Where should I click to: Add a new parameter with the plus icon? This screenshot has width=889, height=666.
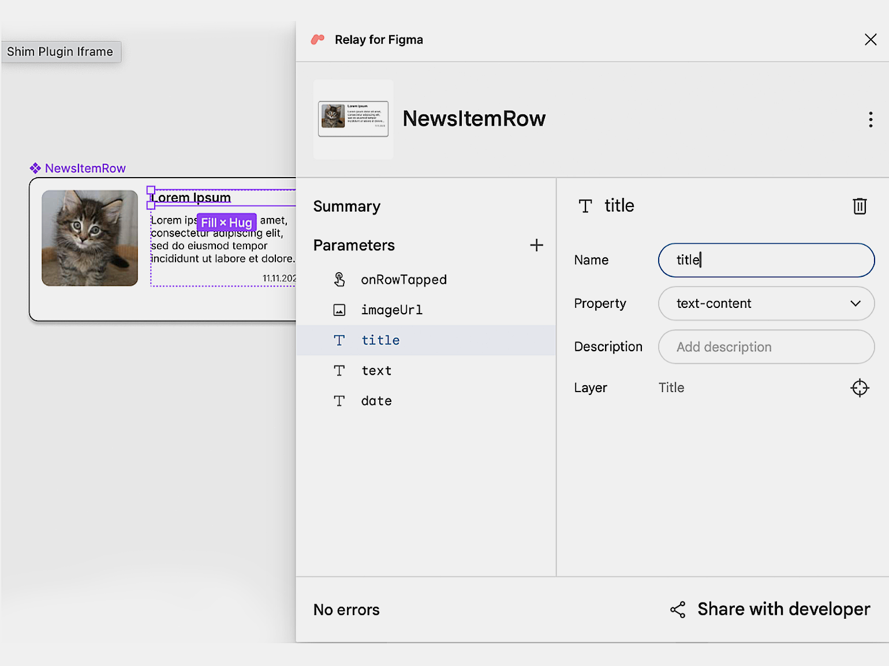[536, 245]
